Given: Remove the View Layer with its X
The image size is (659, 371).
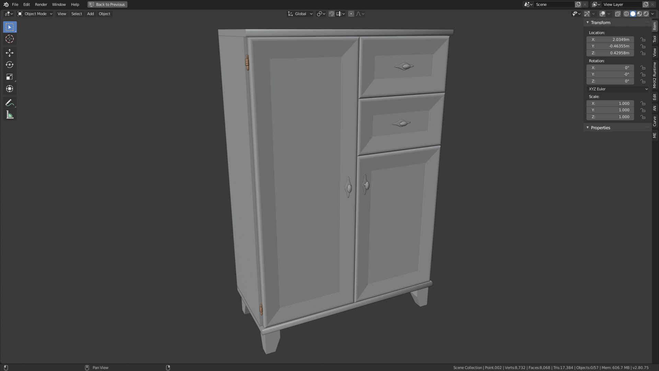Looking at the screenshot, I should [x=652, y=4].
